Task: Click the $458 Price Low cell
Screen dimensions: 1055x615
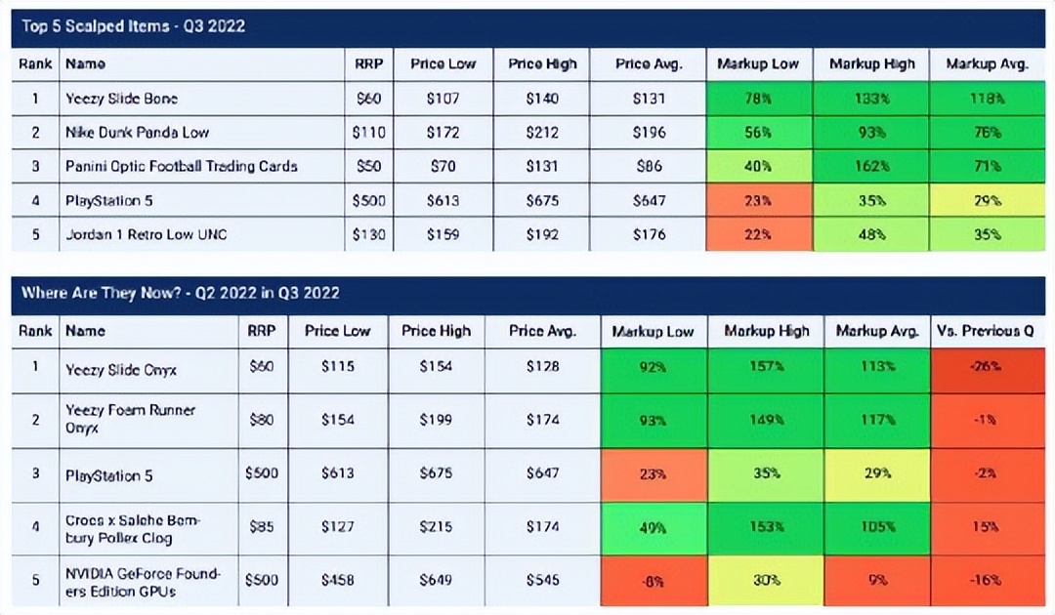Action: click(x=337, y=581)
